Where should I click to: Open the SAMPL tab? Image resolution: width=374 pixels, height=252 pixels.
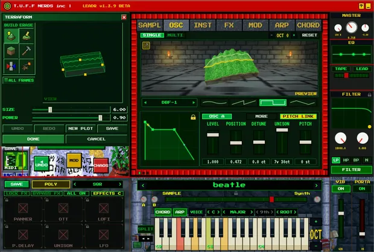[x=150, y=25]
